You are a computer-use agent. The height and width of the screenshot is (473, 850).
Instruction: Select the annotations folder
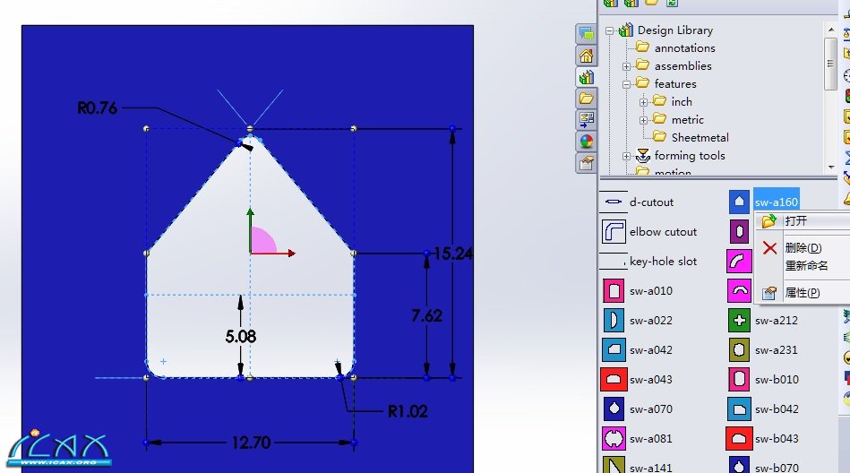click(x=684, y=48)
